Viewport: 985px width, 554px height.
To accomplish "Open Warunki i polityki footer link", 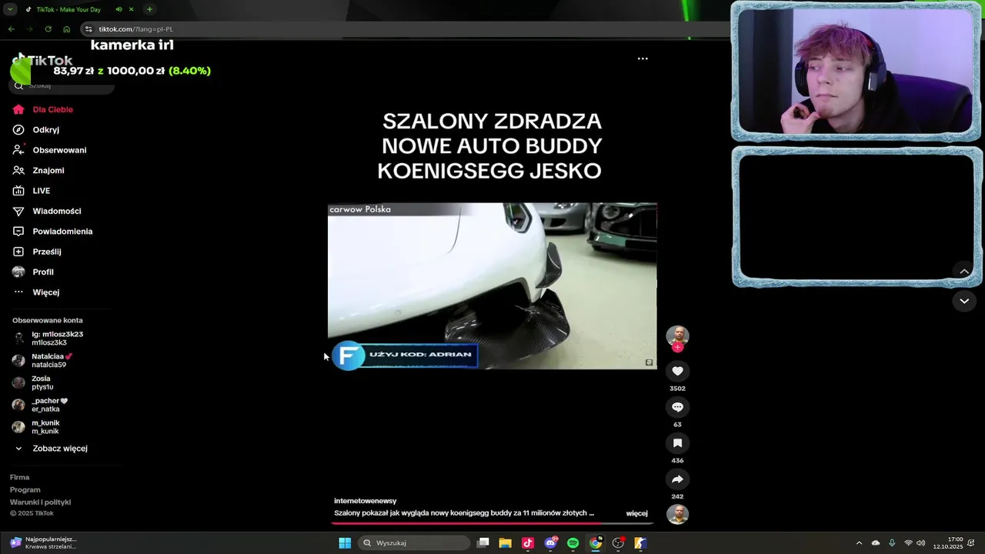I will click(40, 502).
